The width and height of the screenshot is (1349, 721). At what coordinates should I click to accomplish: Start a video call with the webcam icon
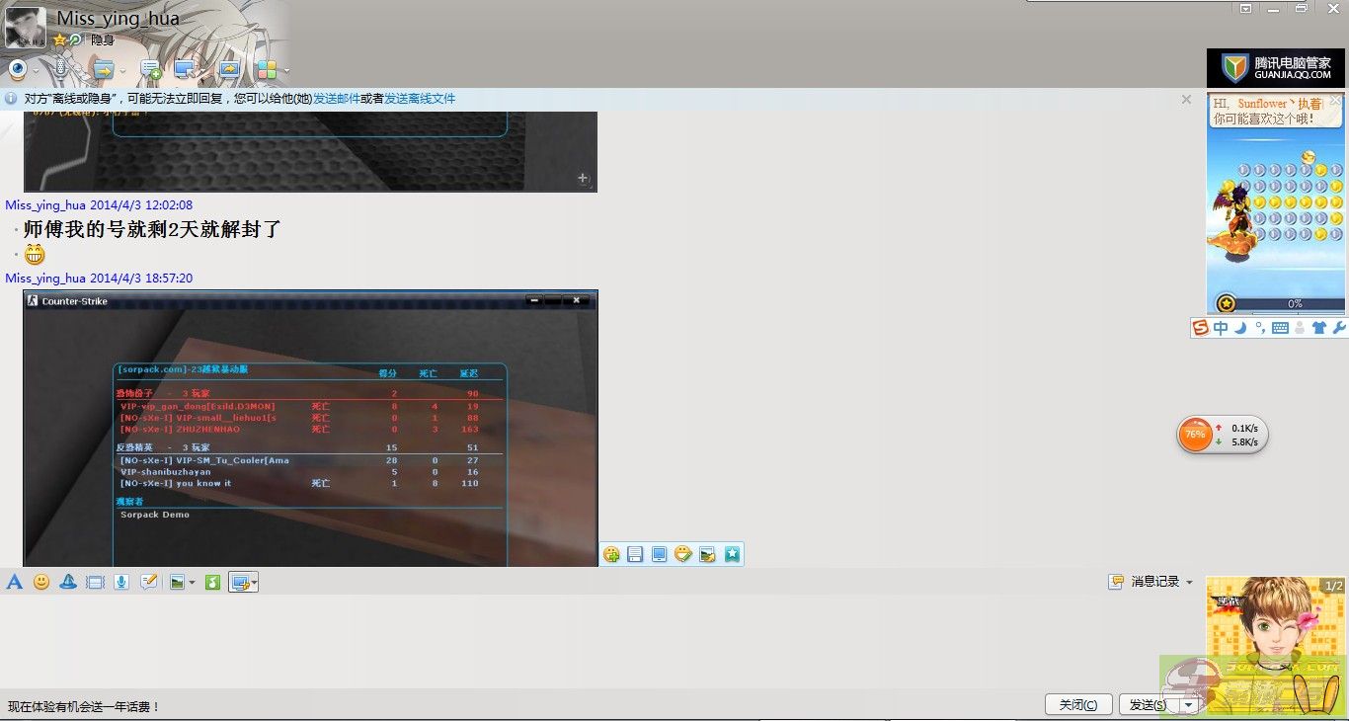(x=17, y=69)
